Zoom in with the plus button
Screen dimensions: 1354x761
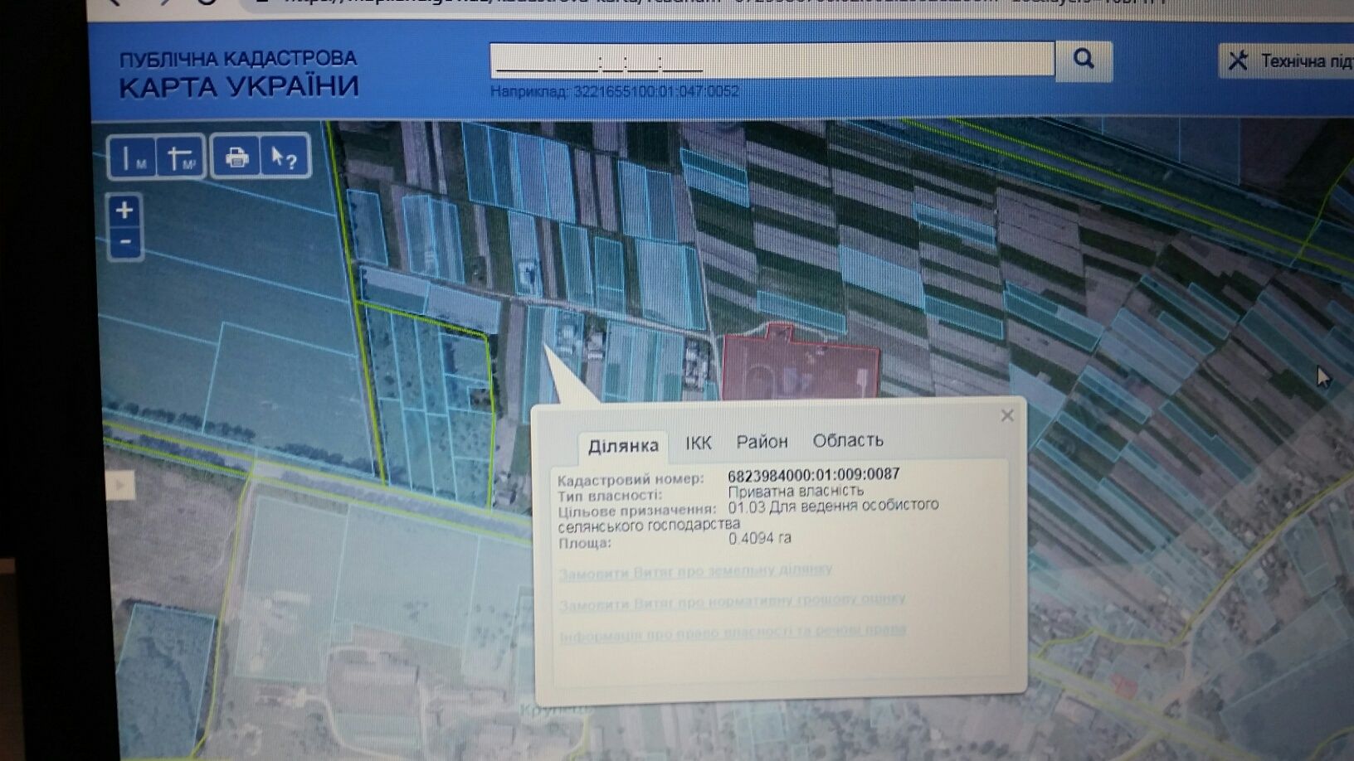point(124,211)
